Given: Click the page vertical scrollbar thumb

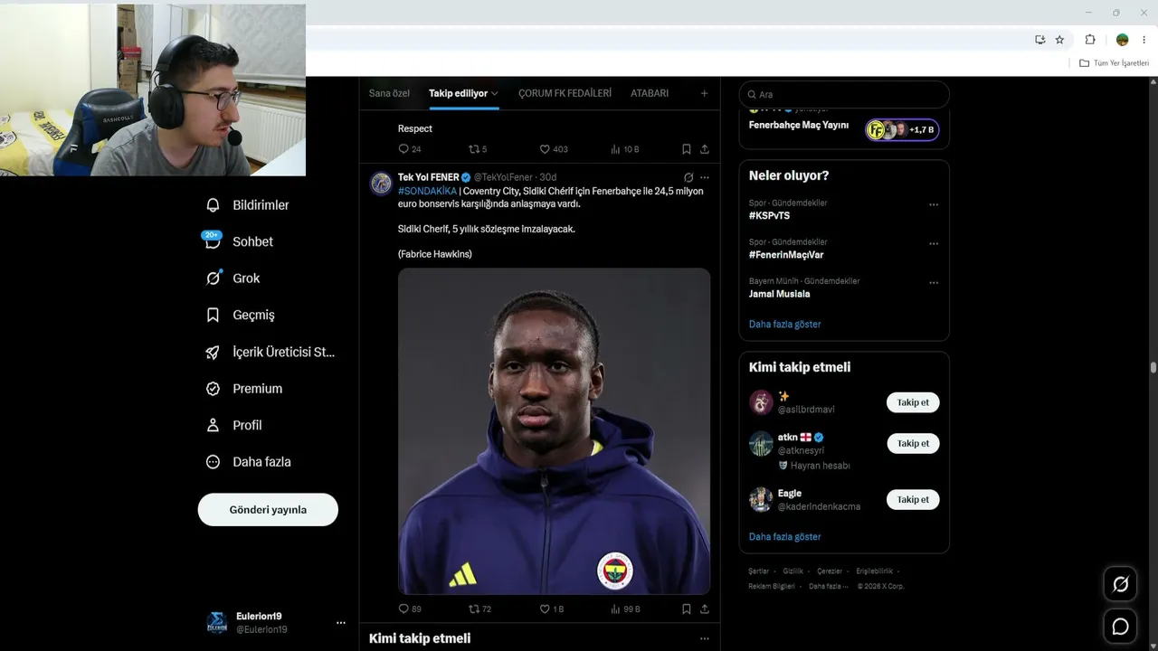Looking at the screenshot, I should (1153, 367).
